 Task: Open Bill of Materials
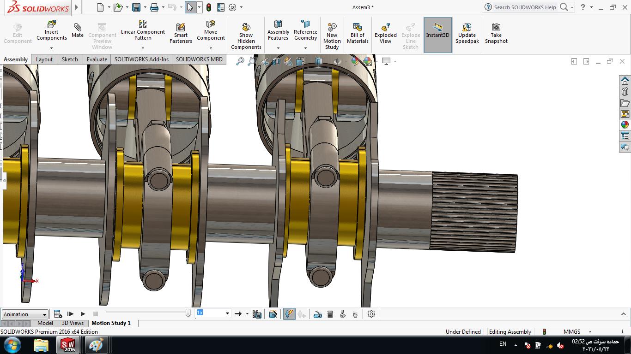[358, 33]
